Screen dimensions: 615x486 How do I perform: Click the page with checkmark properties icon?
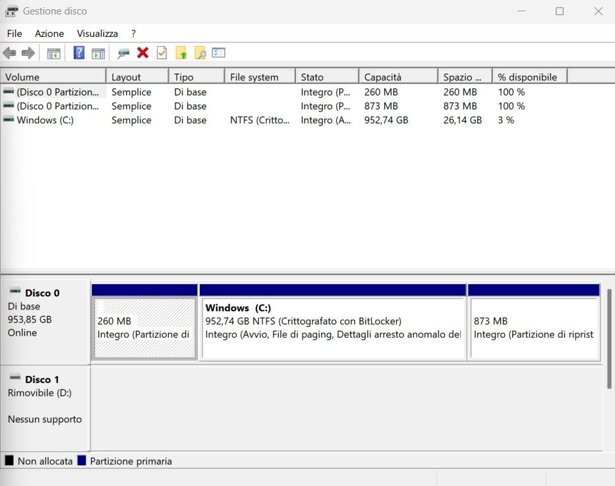point(161,53)
